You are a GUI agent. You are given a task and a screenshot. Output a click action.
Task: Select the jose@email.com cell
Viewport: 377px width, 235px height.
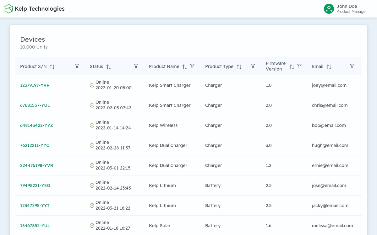point(329,185)
